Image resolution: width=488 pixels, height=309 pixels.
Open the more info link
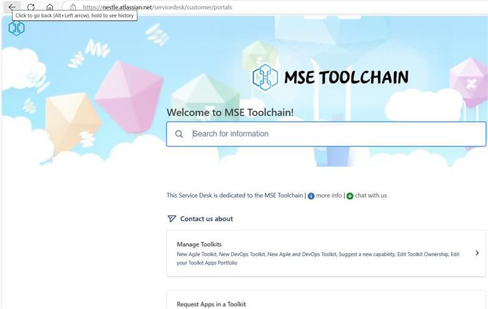pyautogui.click(x=329, y=195)
